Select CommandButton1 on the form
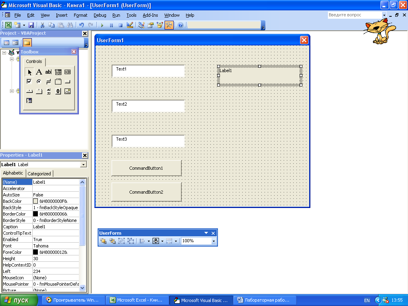Screen dimensions: 408x306 click(147, 168)
